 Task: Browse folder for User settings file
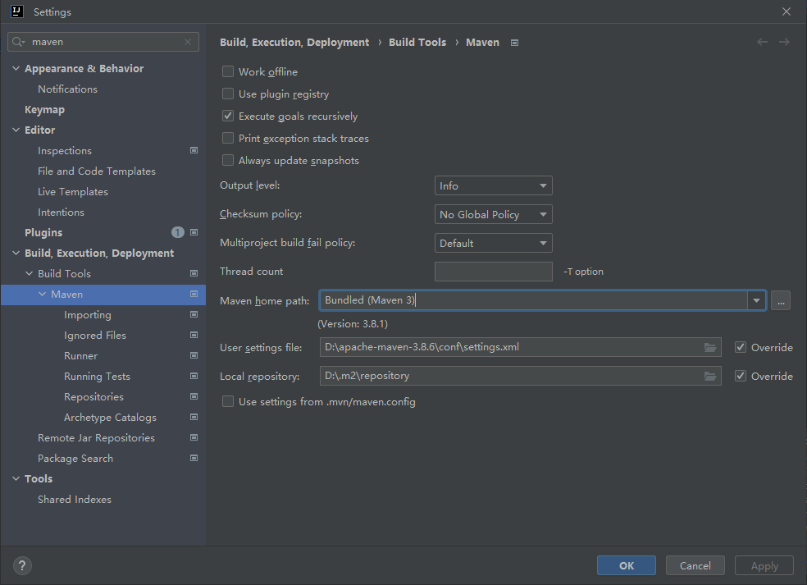pyautogui.click(x=710, y=347)
